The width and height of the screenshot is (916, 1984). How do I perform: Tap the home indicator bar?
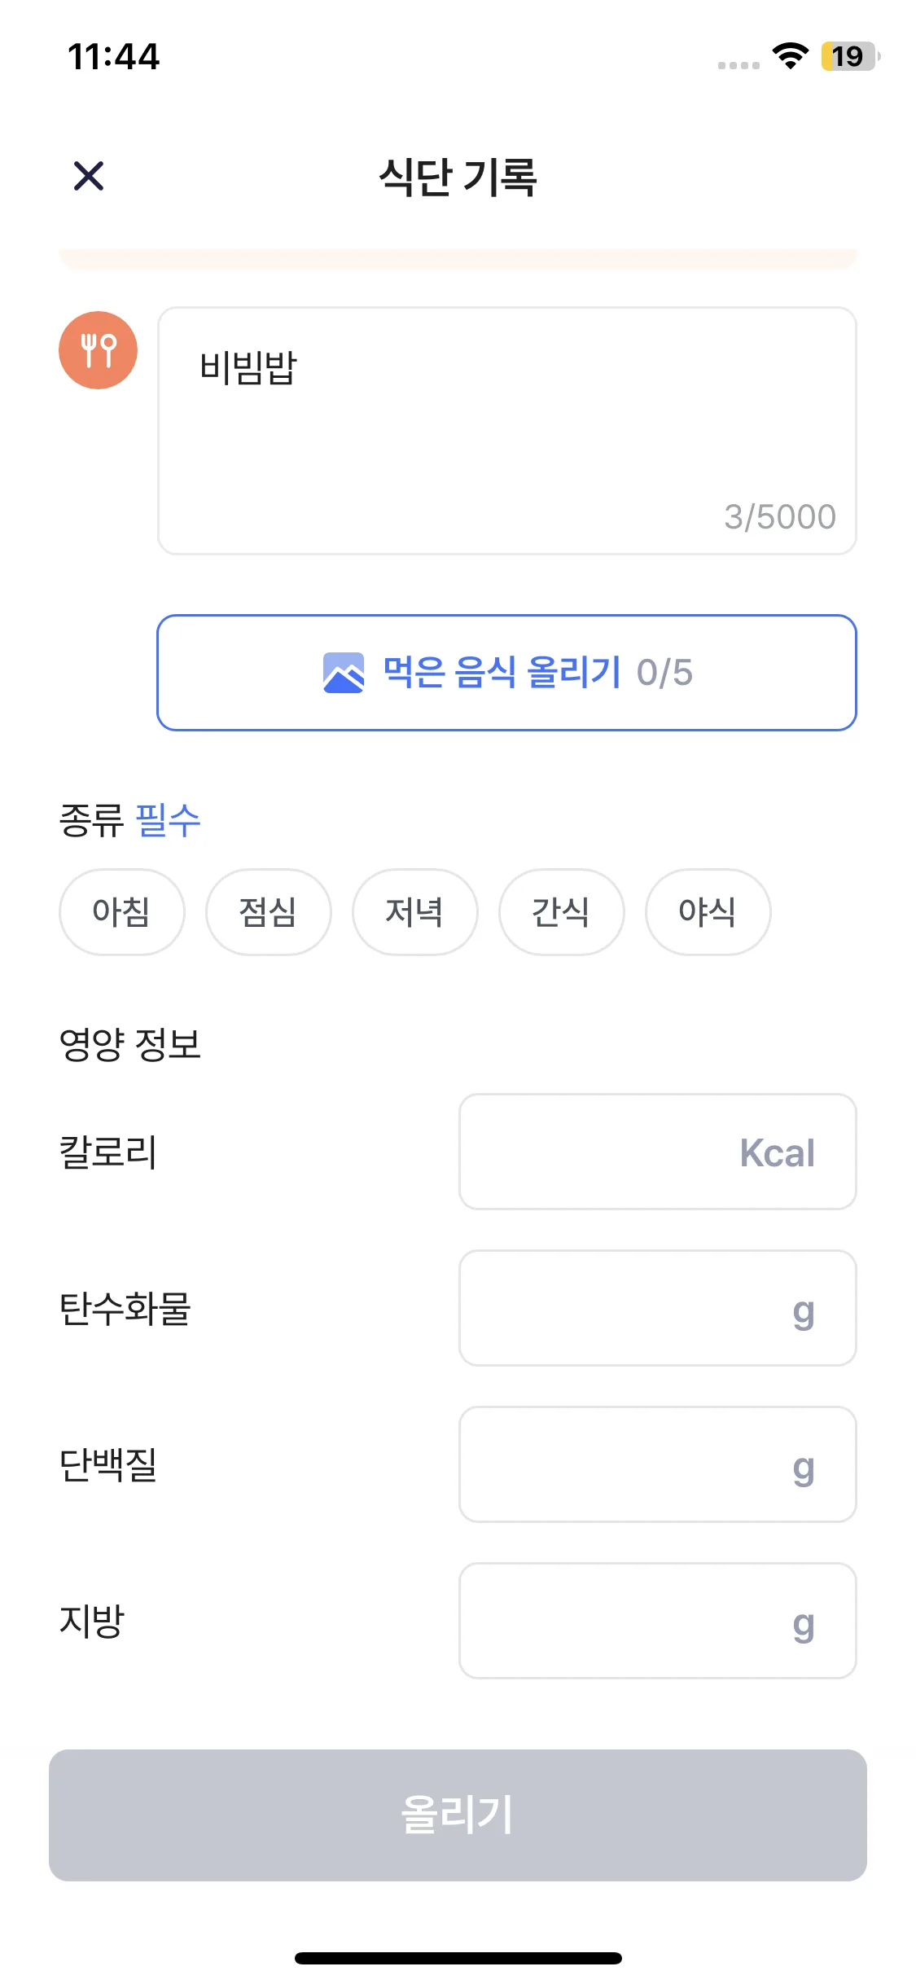(x=458, y=1958)
